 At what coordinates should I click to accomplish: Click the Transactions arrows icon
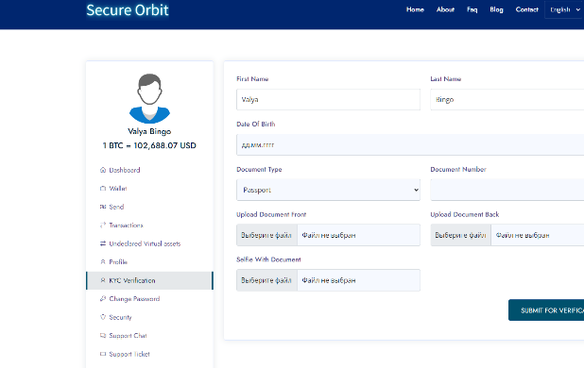click(103, 226)
